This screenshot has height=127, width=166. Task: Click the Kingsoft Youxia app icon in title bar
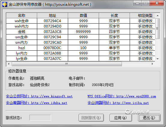(5, 4)
